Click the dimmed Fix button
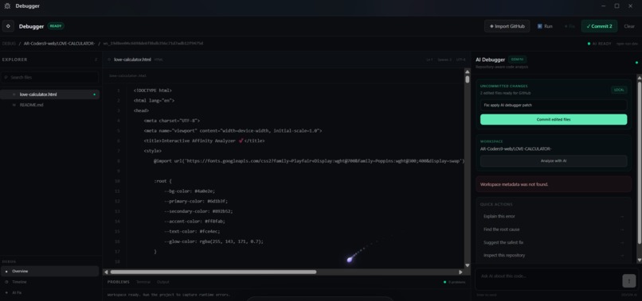 pos(570,26)
